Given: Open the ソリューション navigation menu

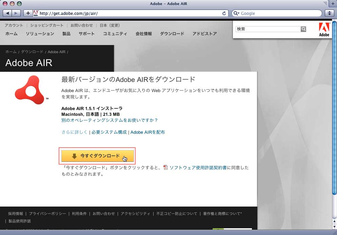Looking at the screenshot, I should click(x=40, y=34).
